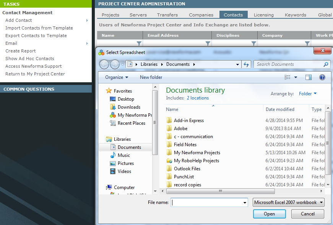This screenshot has width=333, height=225.
Task: Switch to the Keywords tab
Action: 296,15
